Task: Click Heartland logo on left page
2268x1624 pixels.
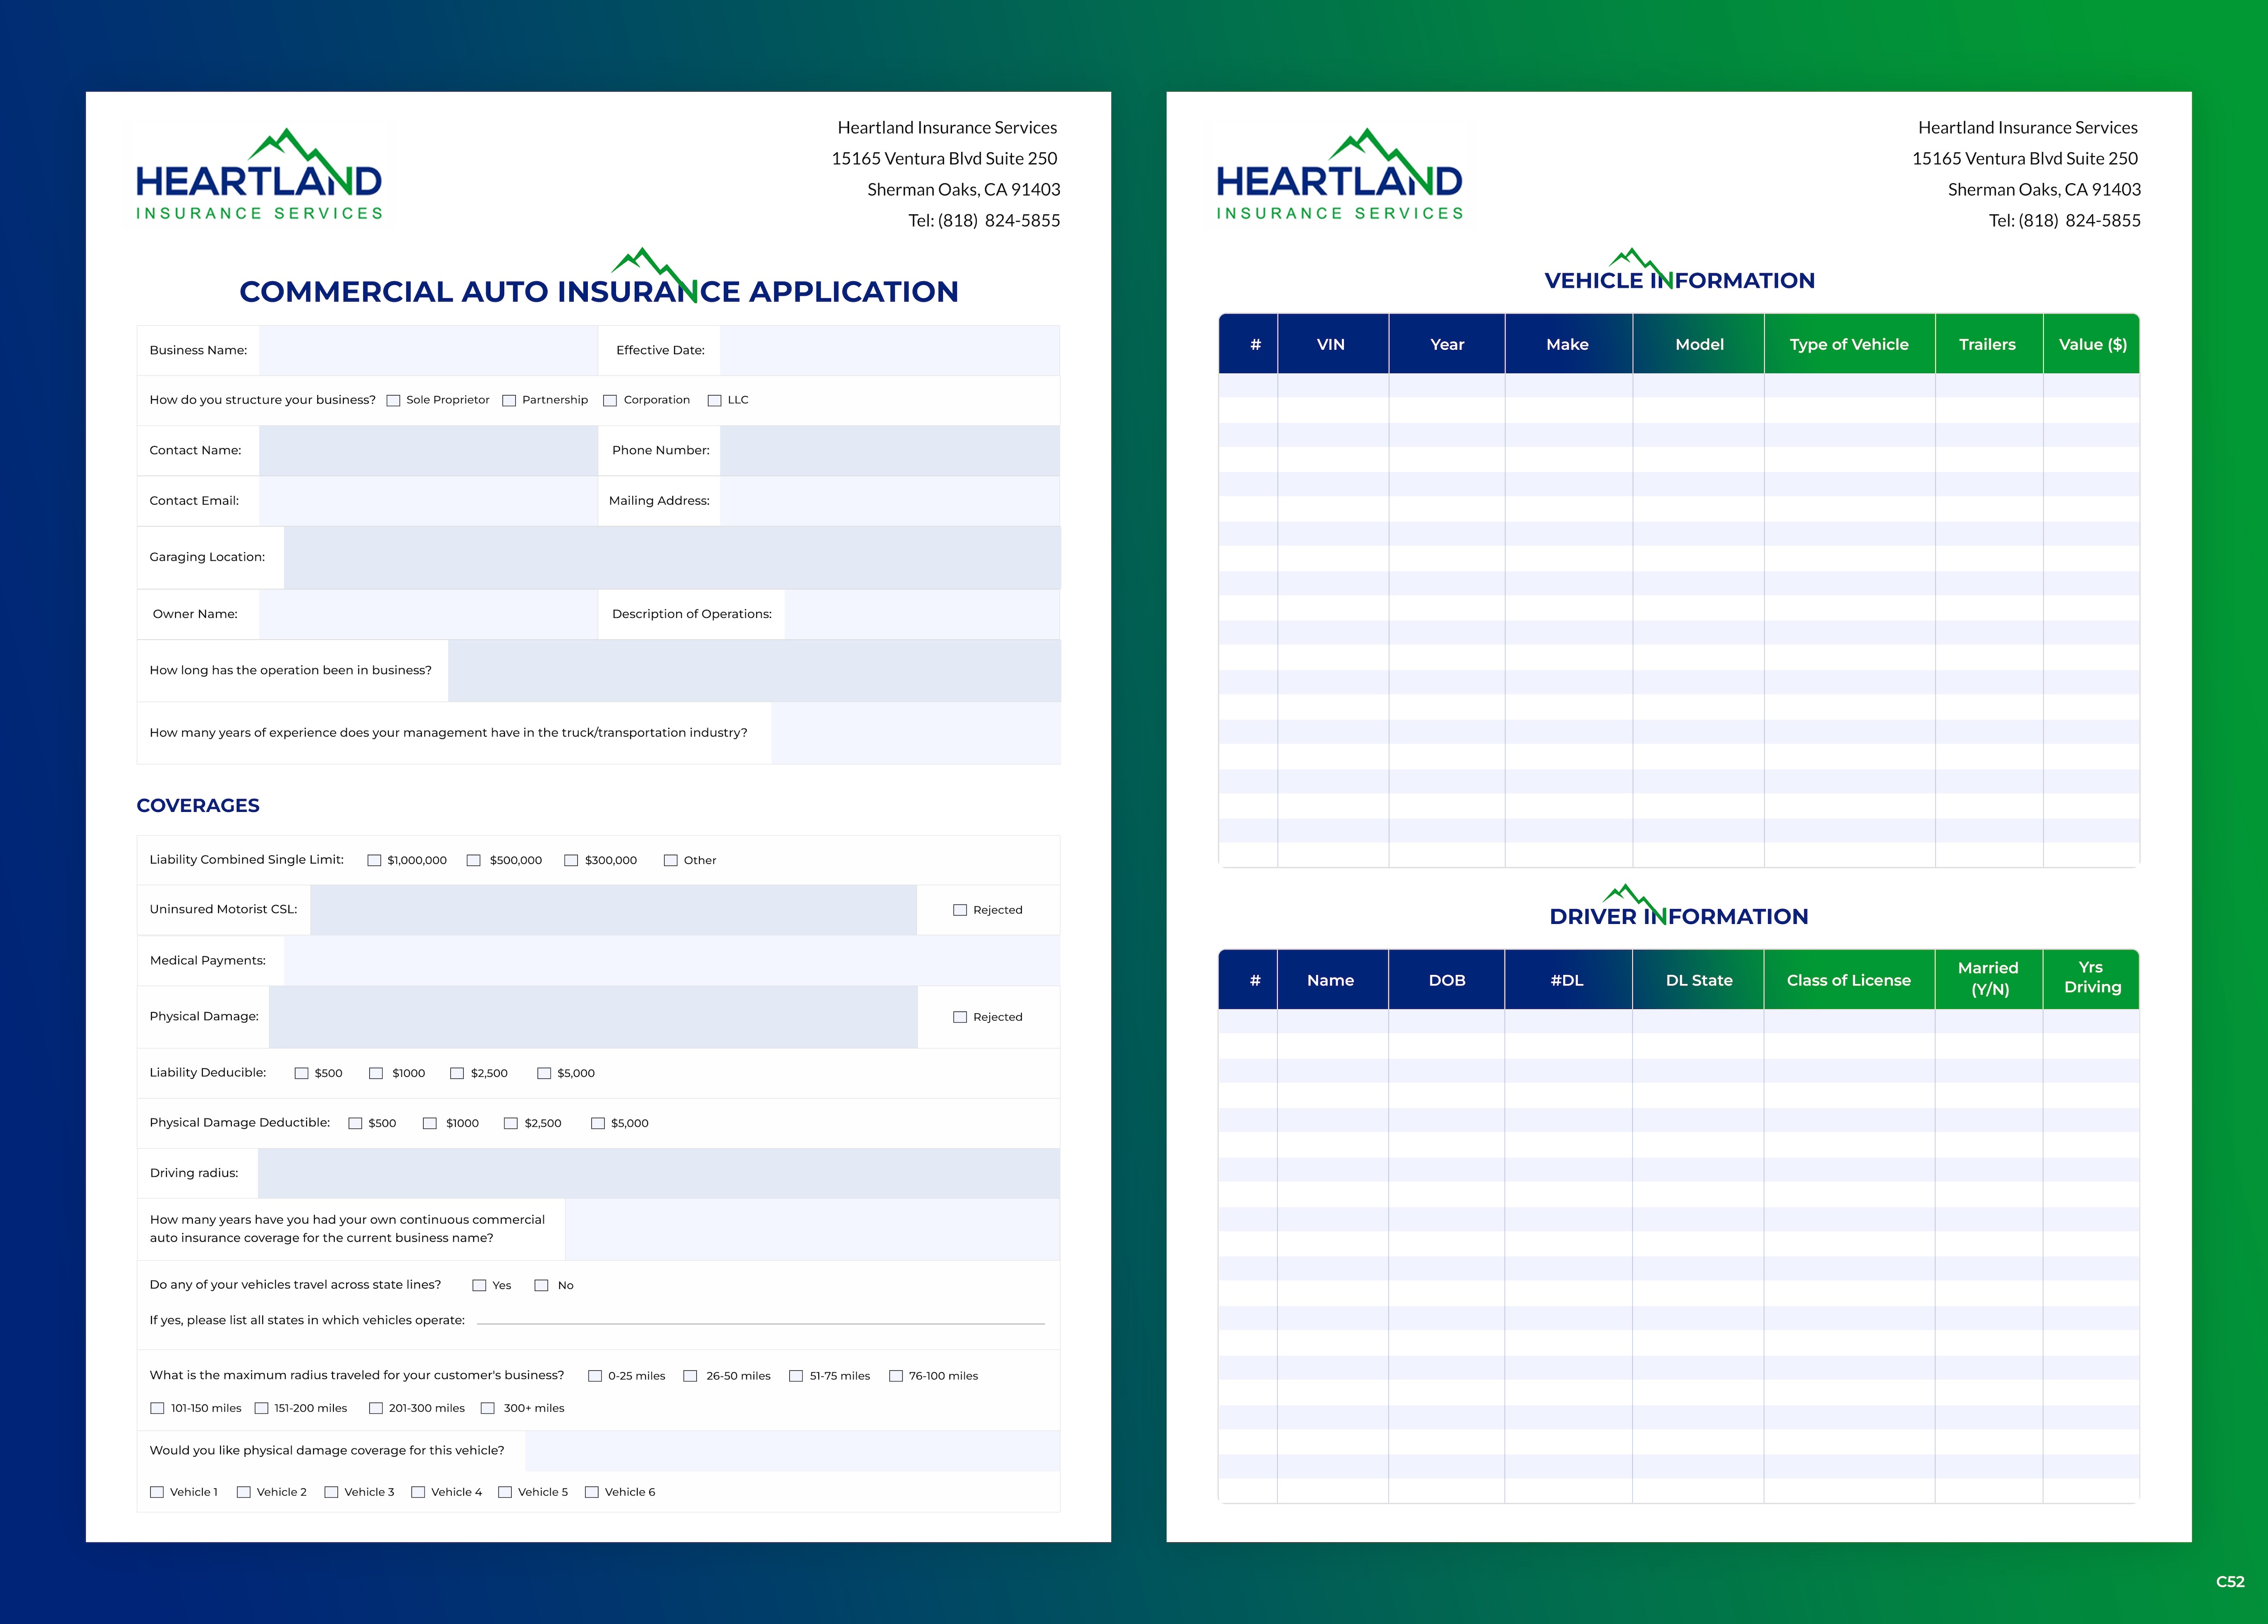Action: (258, 176)
